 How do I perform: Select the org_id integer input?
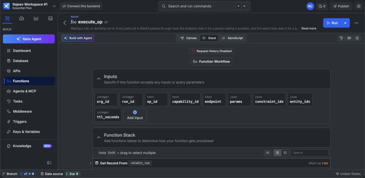[x=106, y=99]
